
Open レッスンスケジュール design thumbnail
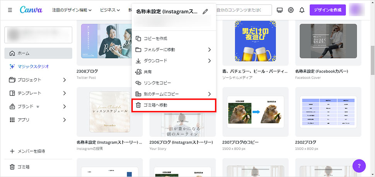point(110,112)
